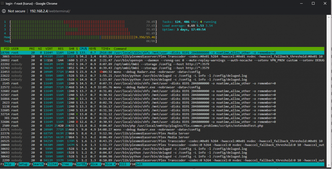Open F6 SortBy menu
This screenshot has width=332, height=169.
pyautogui.click(x=79, y=164)
